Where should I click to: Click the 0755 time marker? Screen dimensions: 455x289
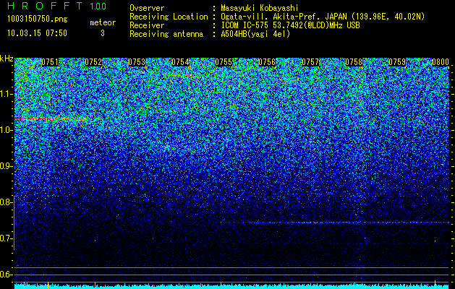pos(224,62)
